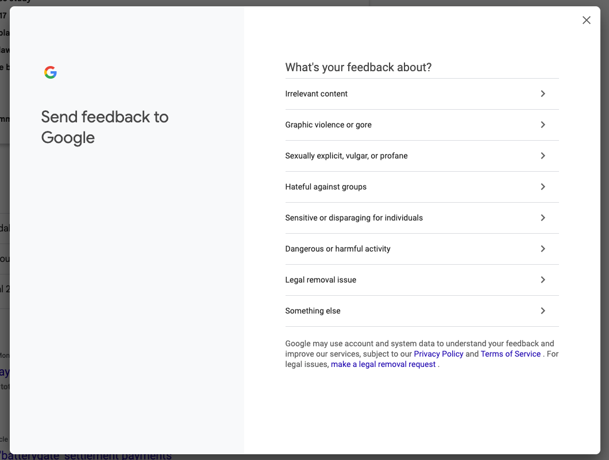The width and height of the screenshot is (609, 460).
Task: Click the Google G logo
Action: point(51,72)
